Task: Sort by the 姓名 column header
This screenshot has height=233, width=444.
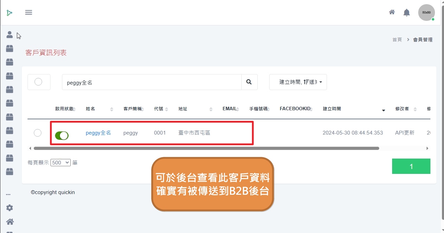Action: coord(91,109)
